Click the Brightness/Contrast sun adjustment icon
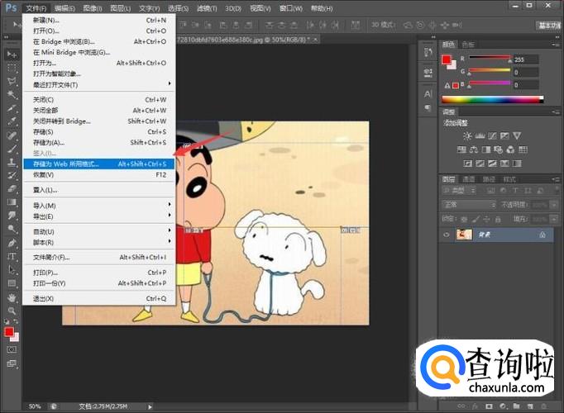 point(467,135)
